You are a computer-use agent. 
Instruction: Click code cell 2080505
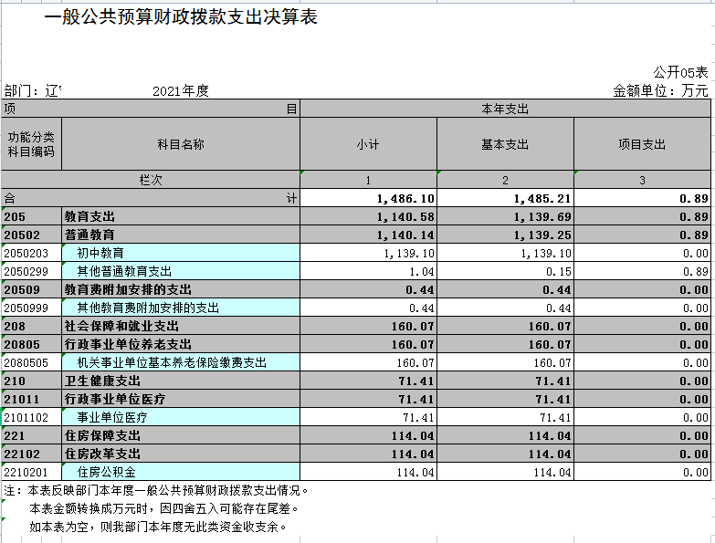pos(31,362)
